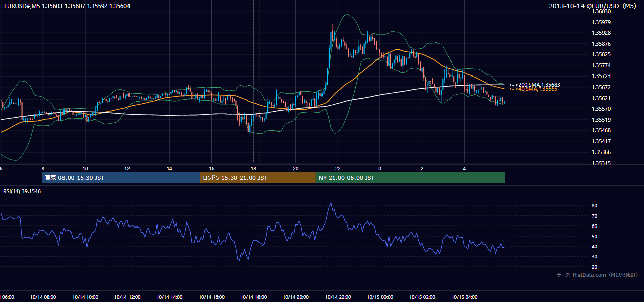Click the 10/14 18:00 date label

pos(253,297)
